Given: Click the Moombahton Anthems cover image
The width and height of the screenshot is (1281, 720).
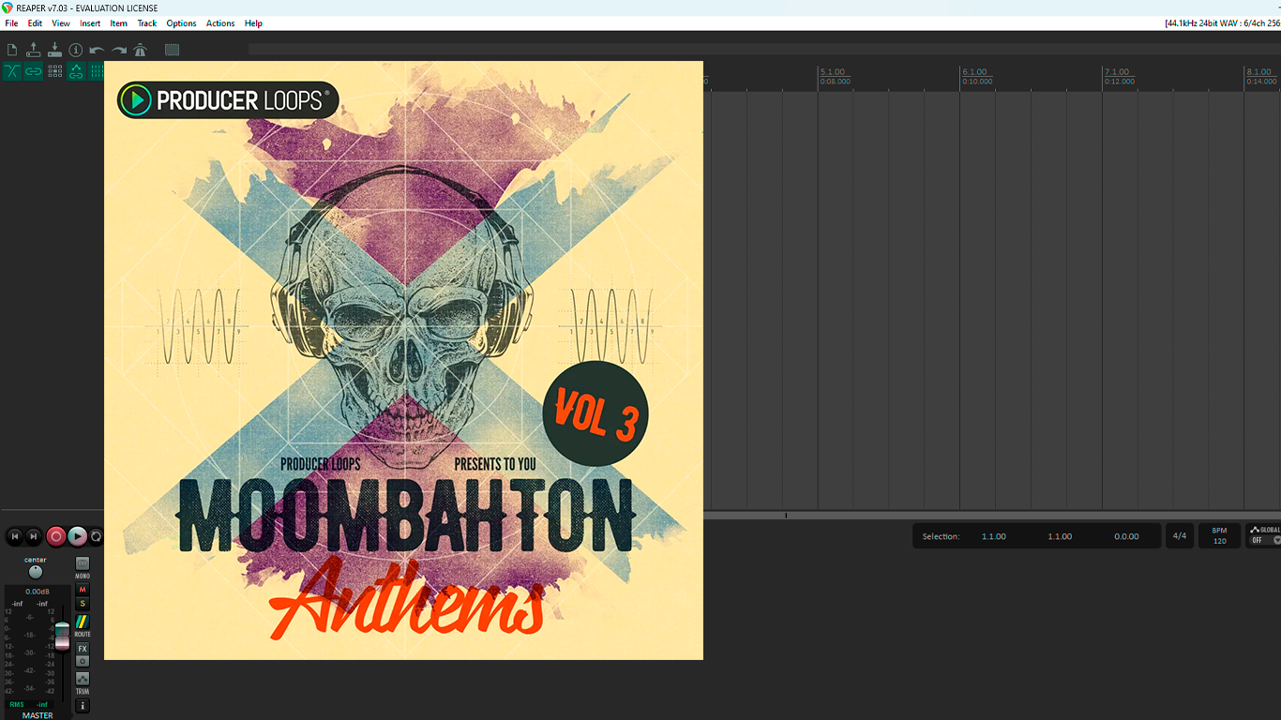Looking at the screenshot, I should (403, 360).
